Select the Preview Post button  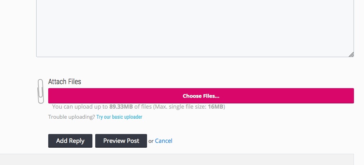click(x=121, y=141)
